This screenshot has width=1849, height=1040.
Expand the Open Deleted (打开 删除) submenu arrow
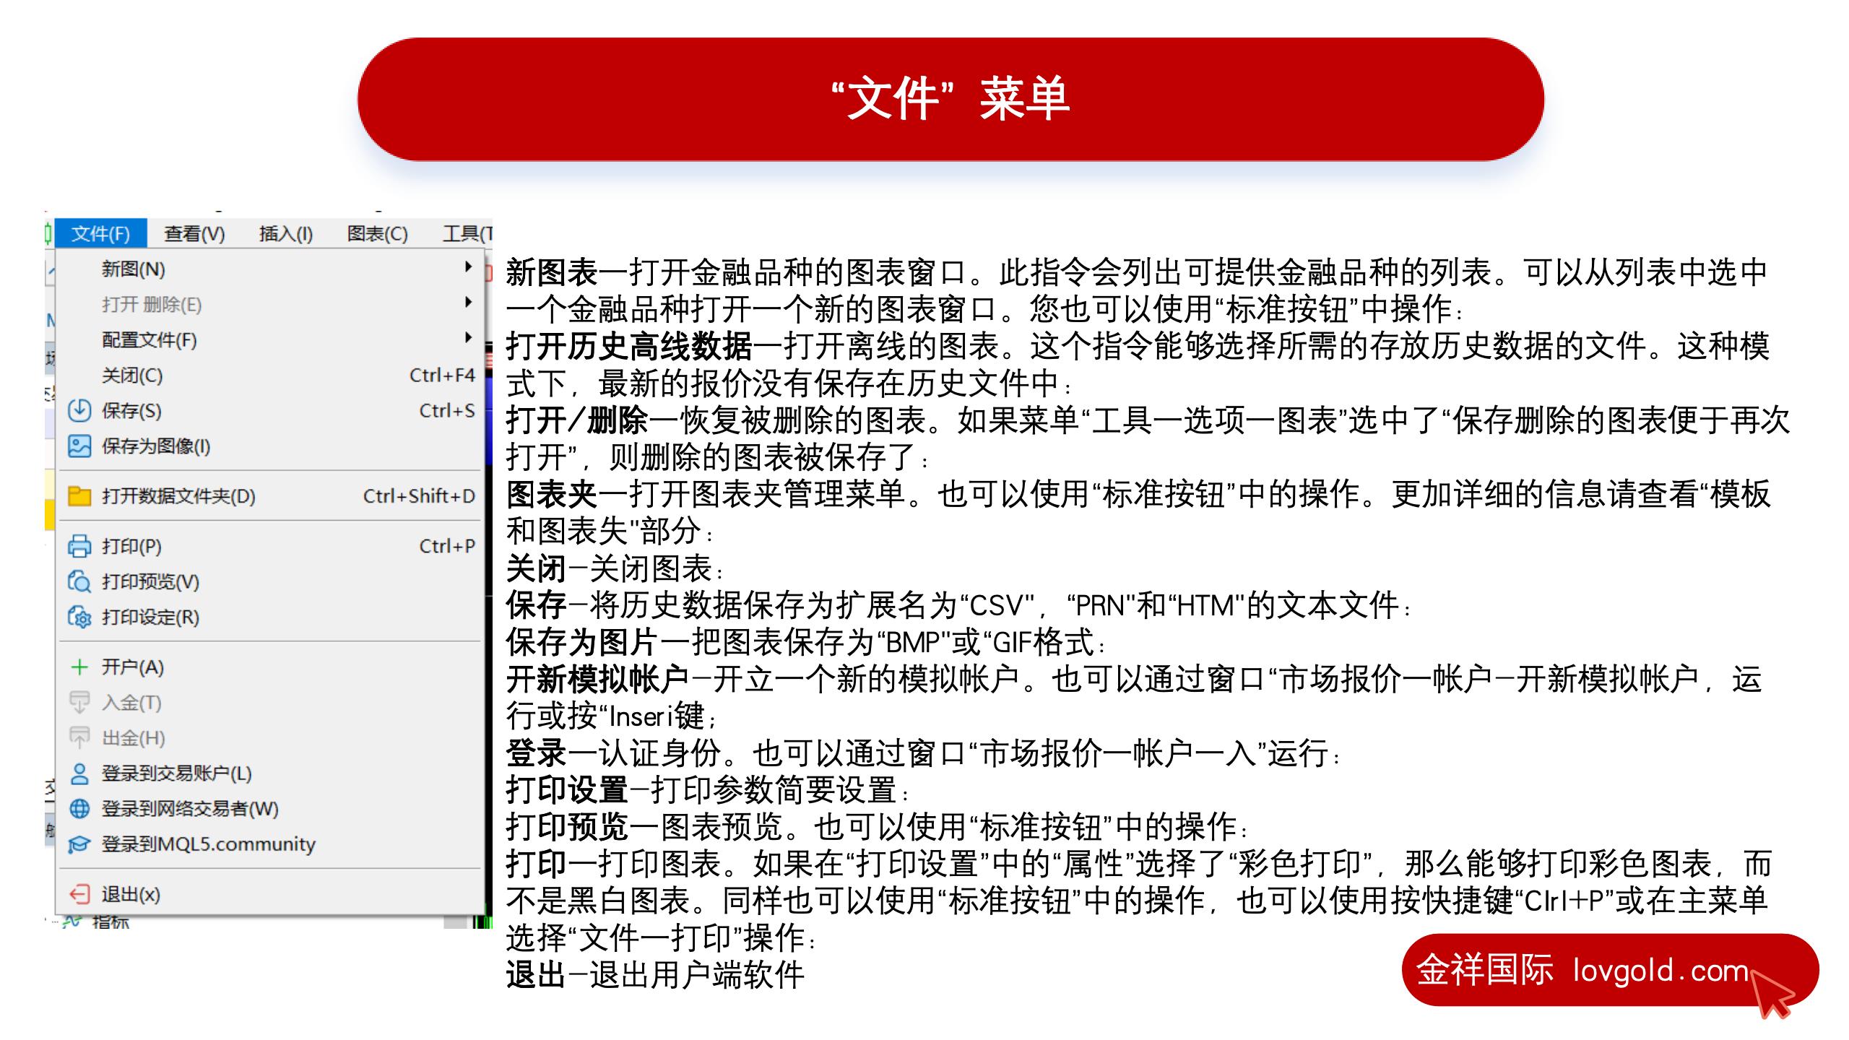click(468, 303)
